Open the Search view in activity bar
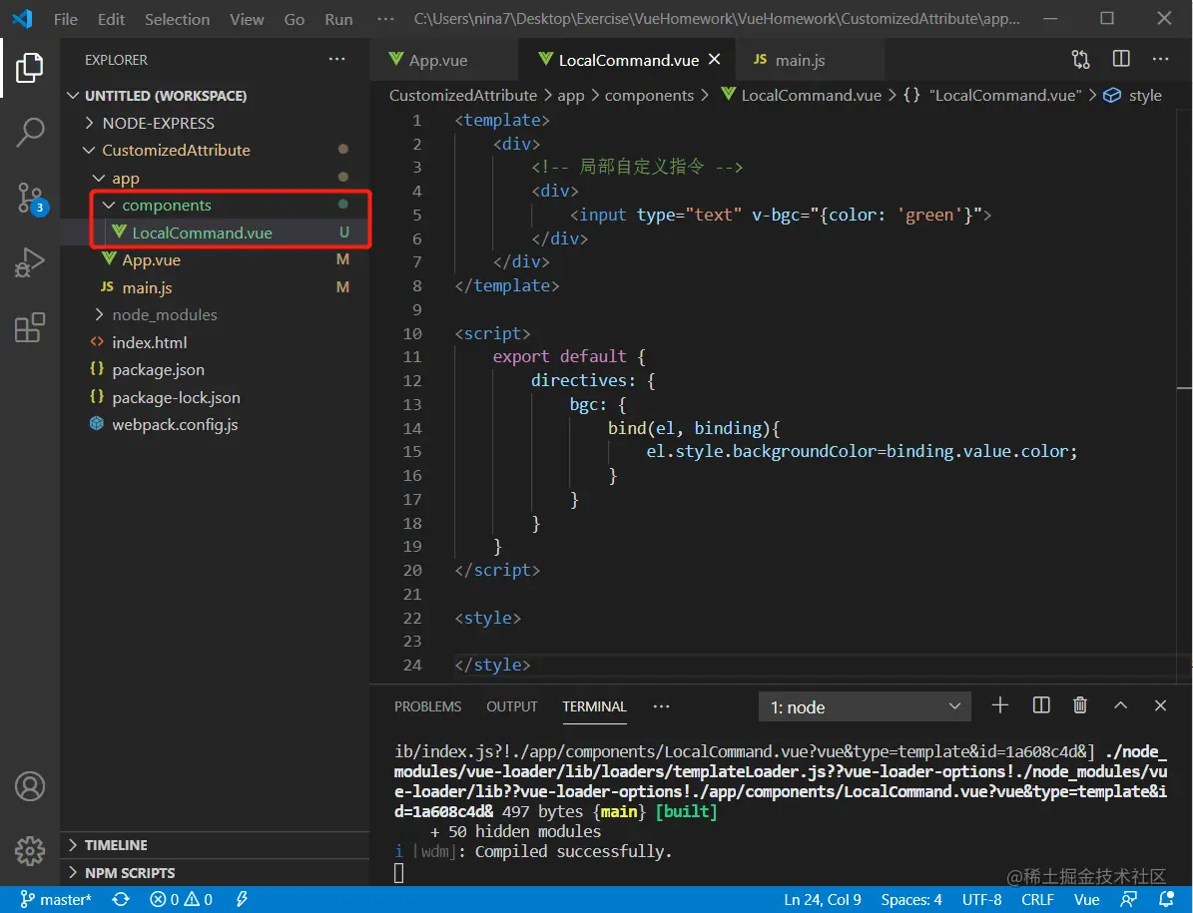 [30, 133]
